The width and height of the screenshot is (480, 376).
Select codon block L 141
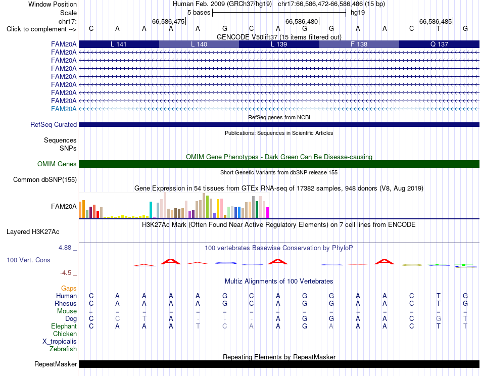coord(119,44)
